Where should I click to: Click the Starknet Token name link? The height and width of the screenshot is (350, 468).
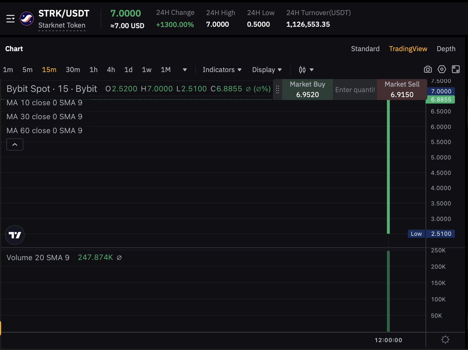[62, 25]
